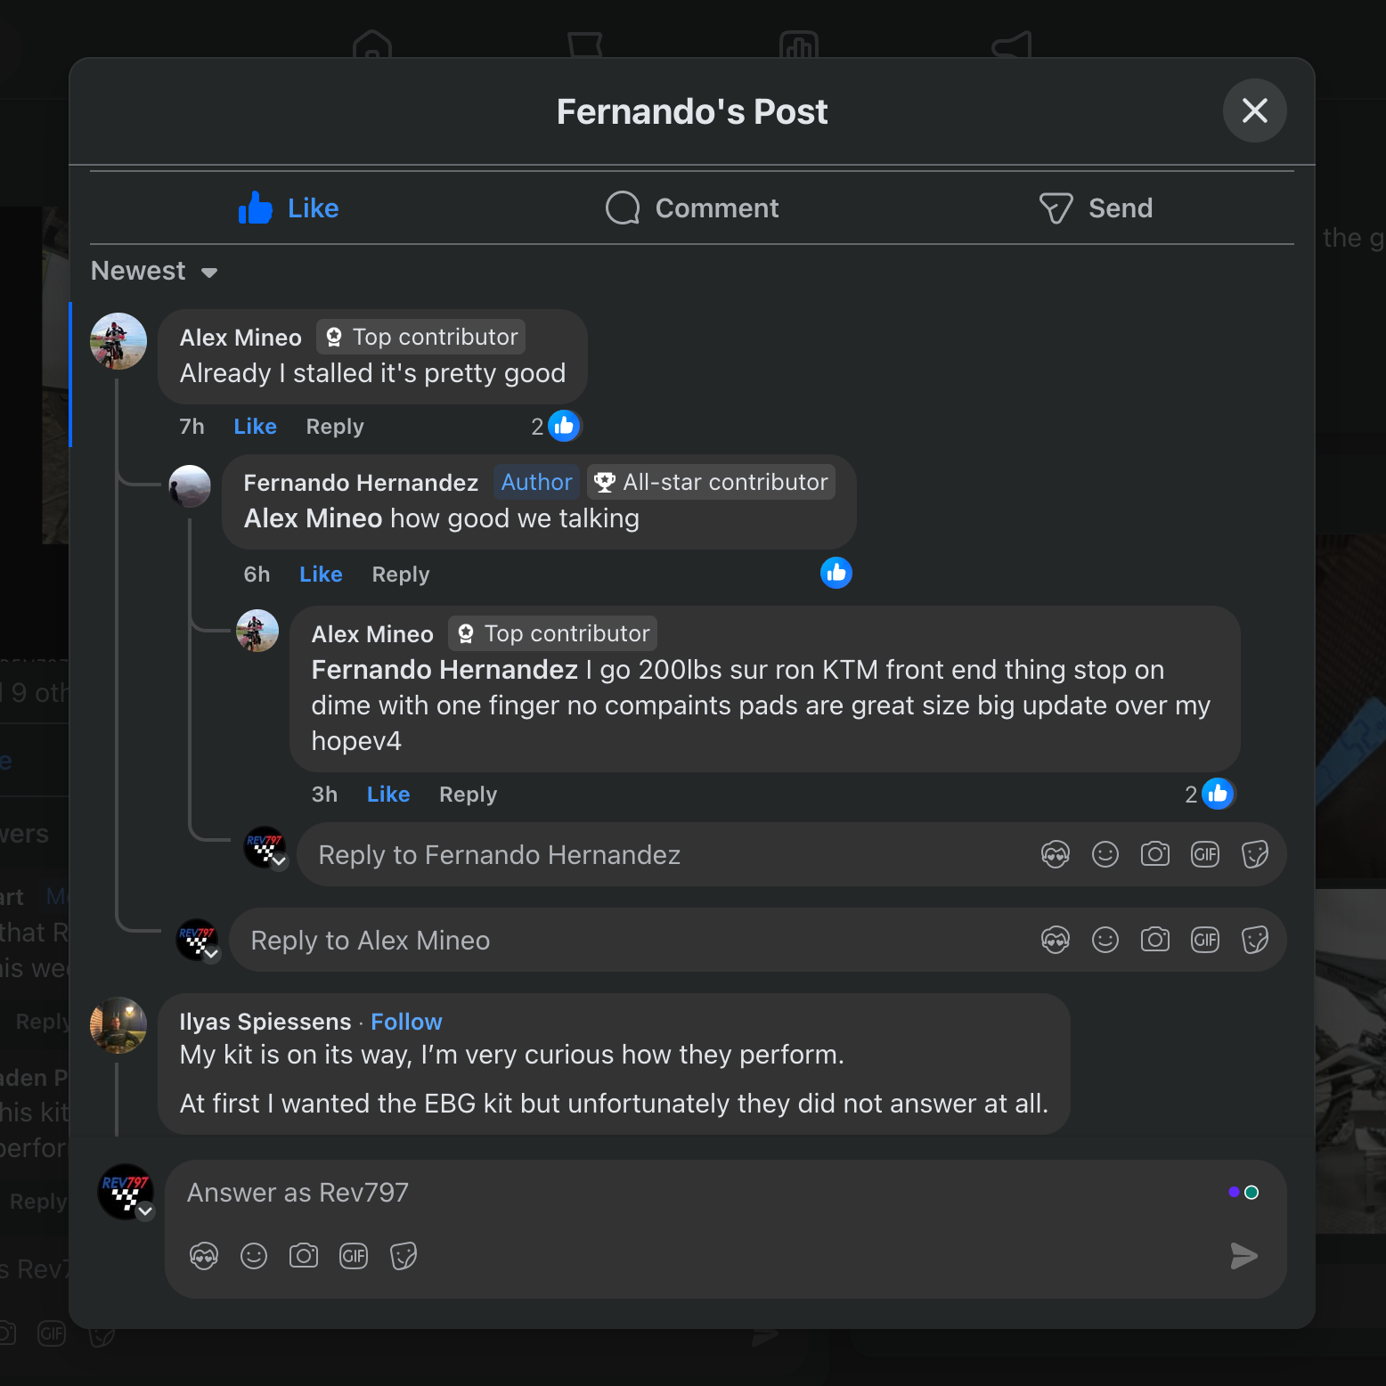Viewport: 1386px width, 1386px height.
Task: Open sticker picker in Answer as Rev797 box
Action: point(404,1256)
